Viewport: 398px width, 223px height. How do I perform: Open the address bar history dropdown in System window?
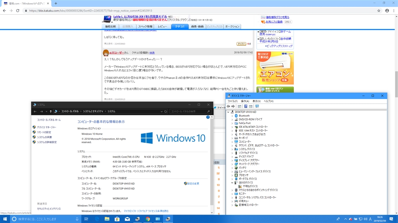(161, 111)
